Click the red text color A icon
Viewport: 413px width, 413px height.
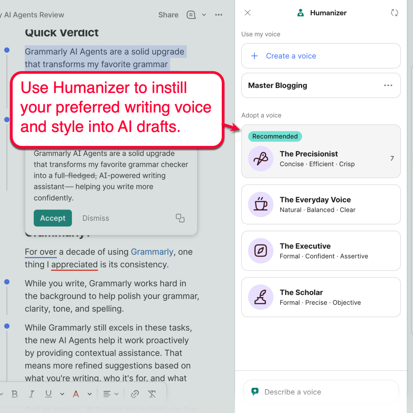tap(76, 394)
